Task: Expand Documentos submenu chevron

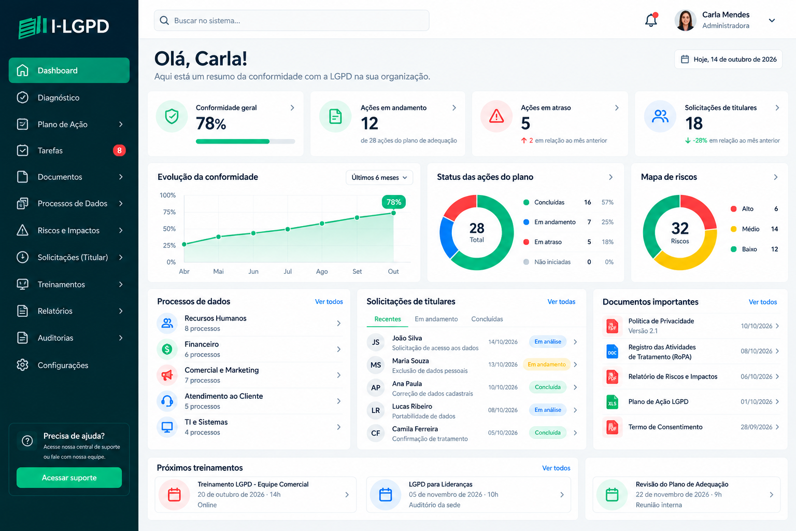Action: coord(121,177)
